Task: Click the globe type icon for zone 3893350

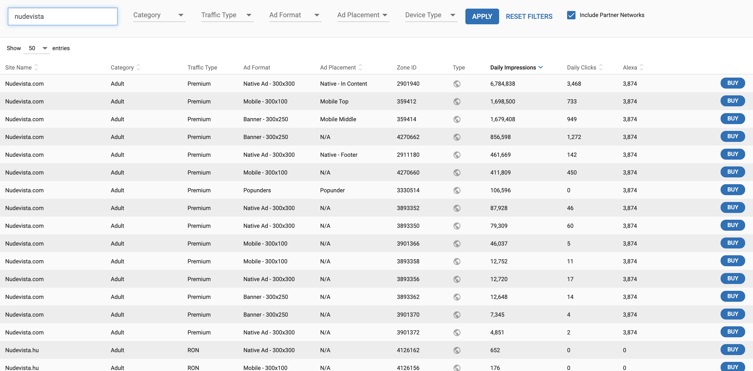Action: coord(457,226)
